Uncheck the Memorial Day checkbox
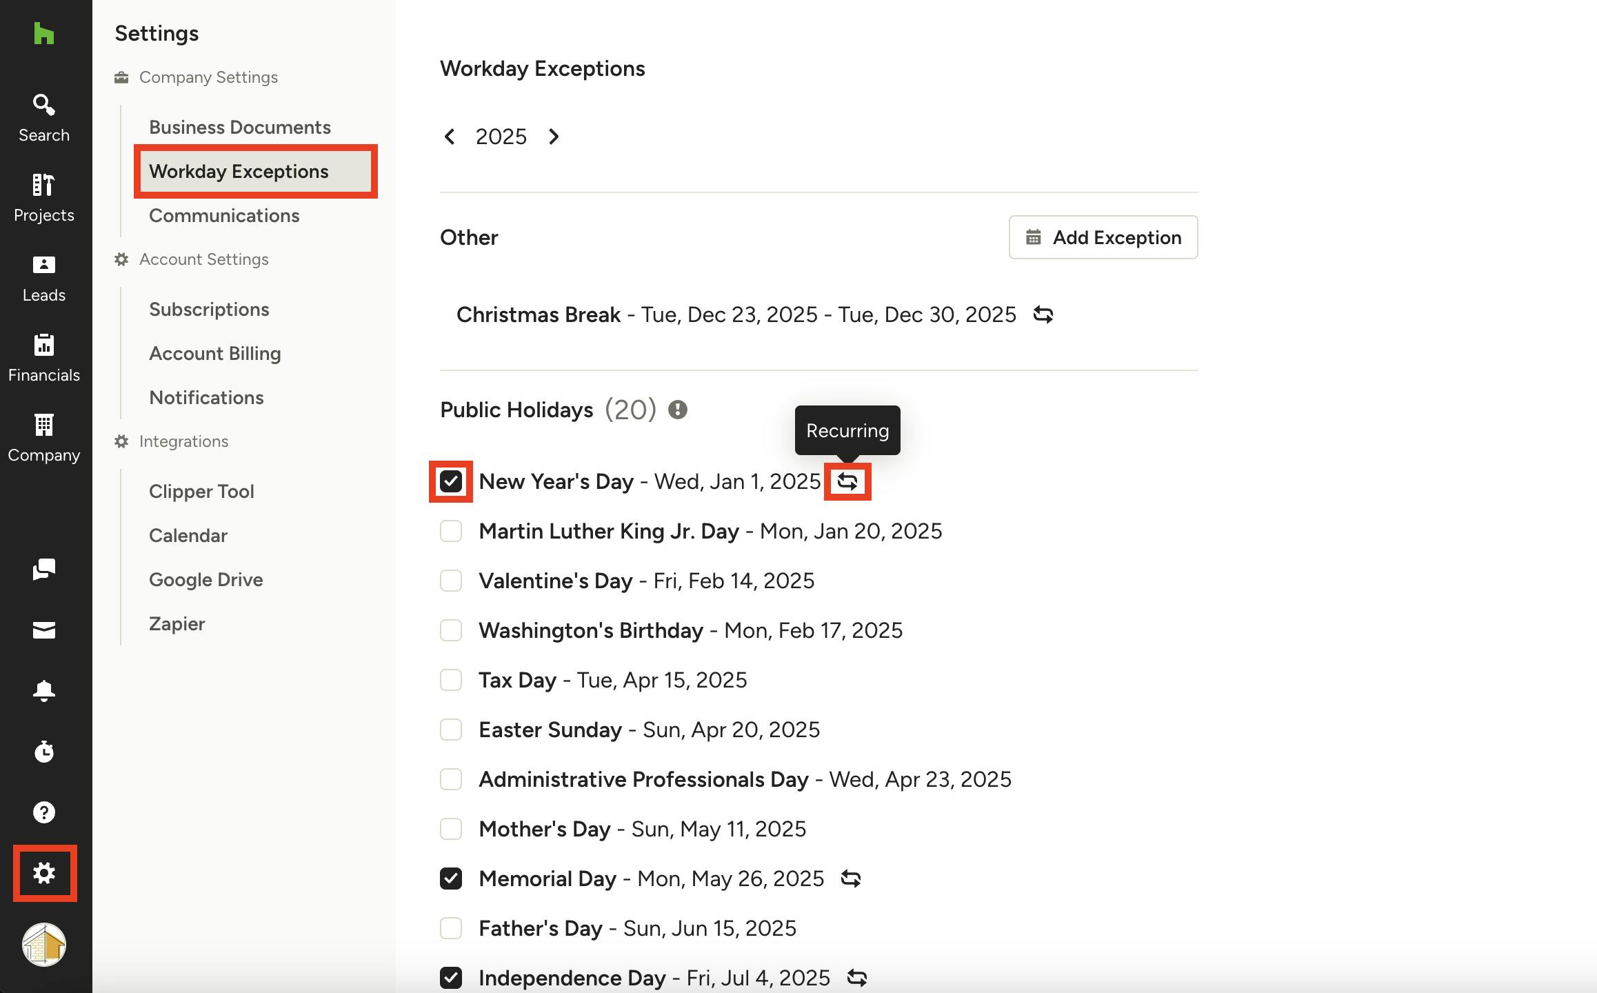This screenshot has height=993, width=1597. pos(451,879)
